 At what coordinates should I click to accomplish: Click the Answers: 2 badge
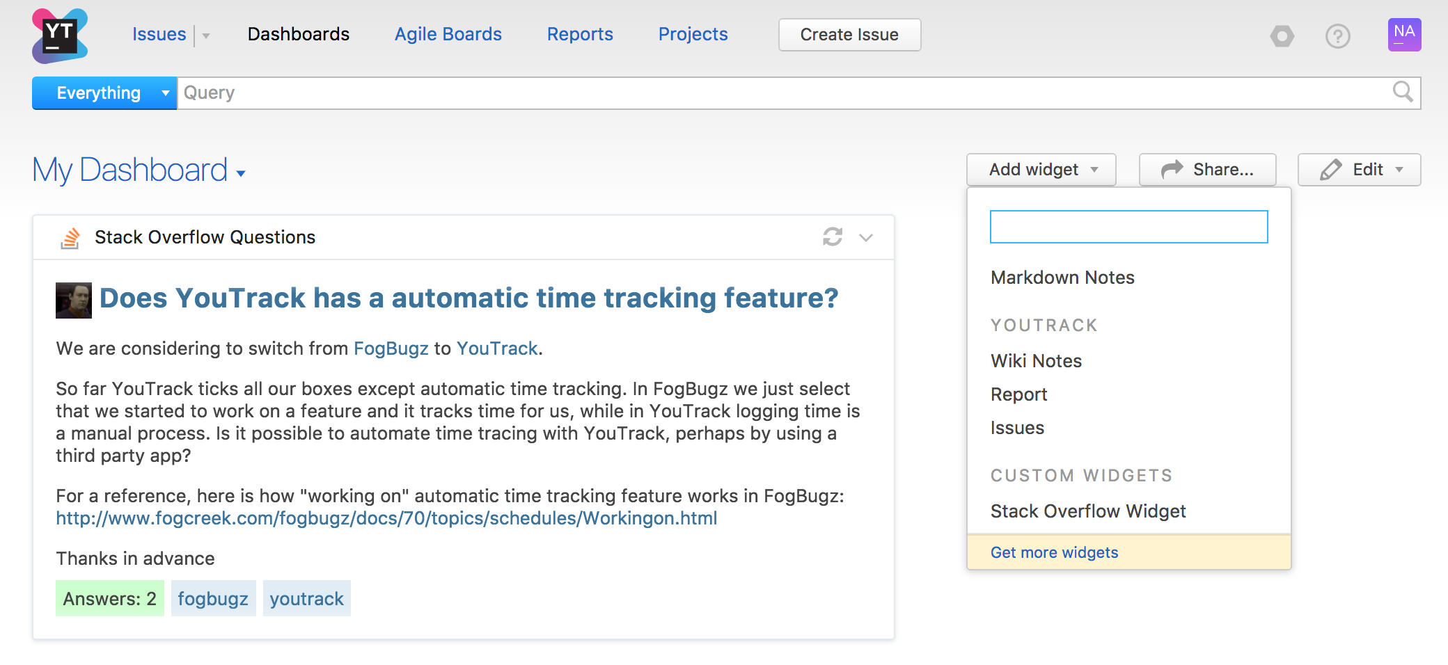pyautogui.click(x=110, y=598)
